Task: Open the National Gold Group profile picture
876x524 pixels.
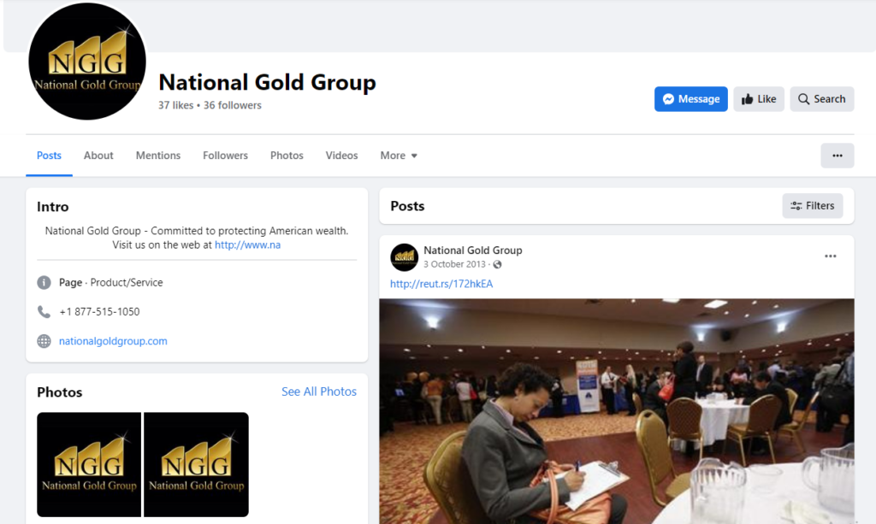Action: click(87, 62)
